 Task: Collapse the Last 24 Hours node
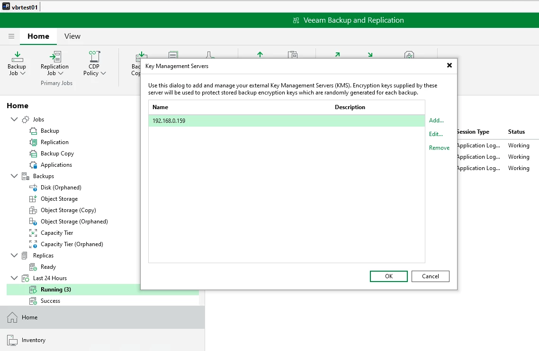point(14,278)
